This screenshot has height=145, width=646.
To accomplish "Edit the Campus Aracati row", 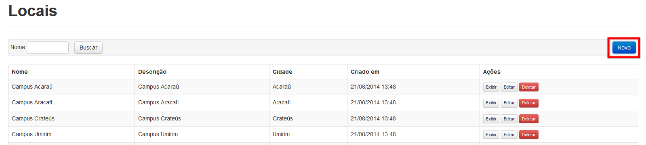I will [x=509, y=103].
